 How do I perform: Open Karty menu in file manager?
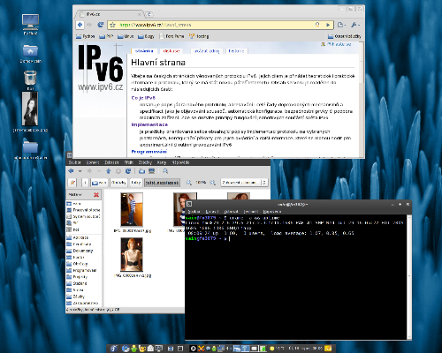[162, 162]
